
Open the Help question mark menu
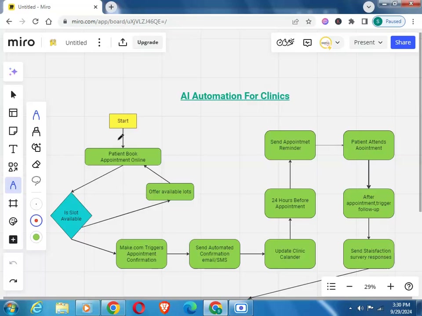[408, 287]
